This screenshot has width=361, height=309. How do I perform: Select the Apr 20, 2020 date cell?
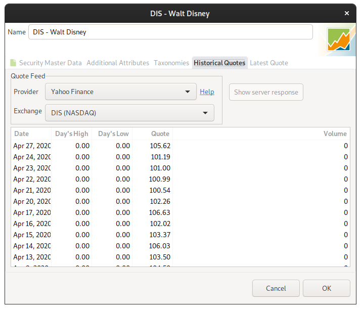tap(32, 201)
